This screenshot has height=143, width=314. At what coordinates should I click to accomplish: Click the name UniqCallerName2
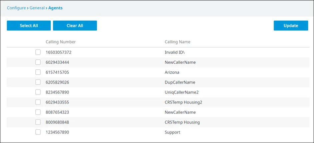(182, 92)
